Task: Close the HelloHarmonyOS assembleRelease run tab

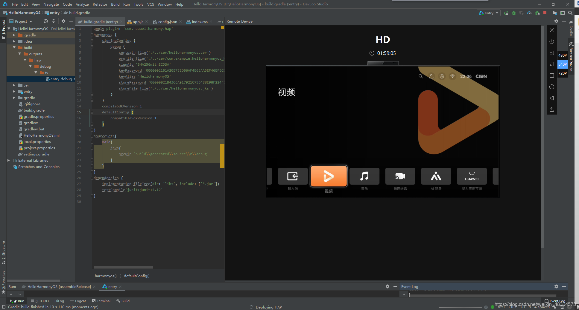Action: pos(94,287)
